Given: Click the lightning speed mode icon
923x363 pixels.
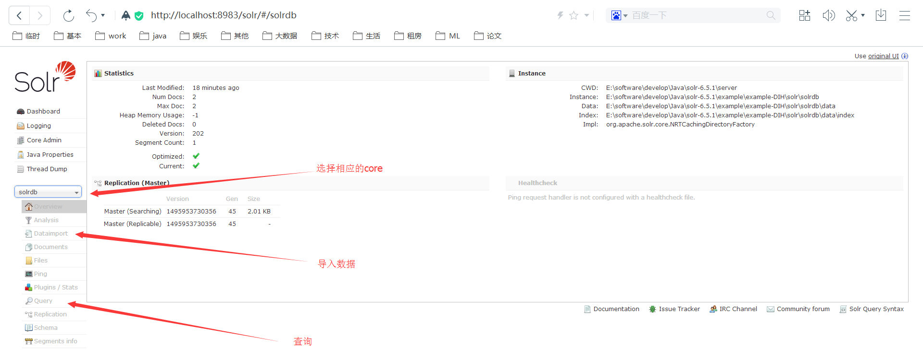Looking at the screenshot, I should coord(560,15).
